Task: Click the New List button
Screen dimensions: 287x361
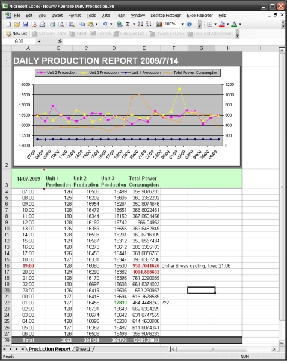Action: coord(17,34)
